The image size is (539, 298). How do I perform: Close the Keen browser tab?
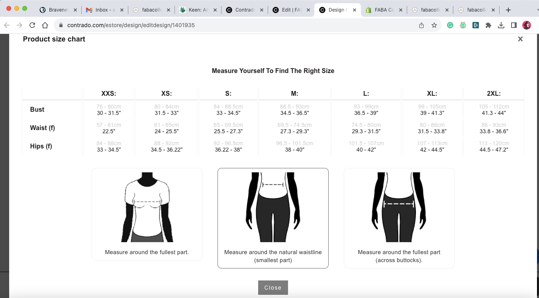click(216, 10)
